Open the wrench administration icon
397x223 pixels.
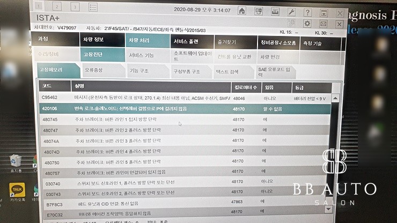coord(291,12)
